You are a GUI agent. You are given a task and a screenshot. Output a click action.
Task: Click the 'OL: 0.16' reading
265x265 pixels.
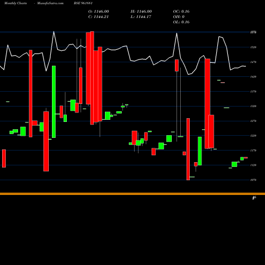coord(181,22)
